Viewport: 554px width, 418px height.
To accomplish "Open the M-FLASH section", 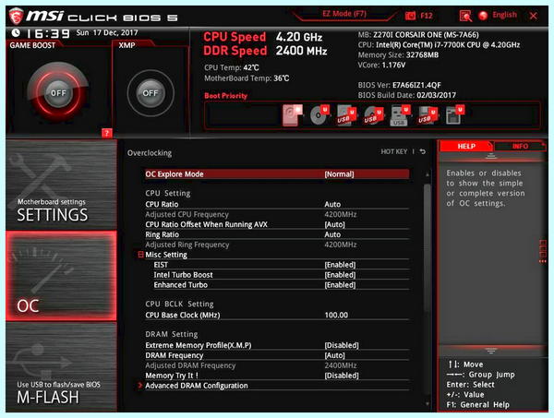I will 61,366.
